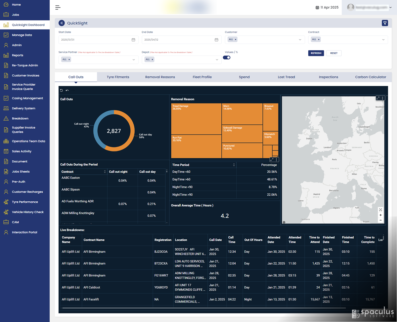Click the REFRESH button

[x=316, y=53]
